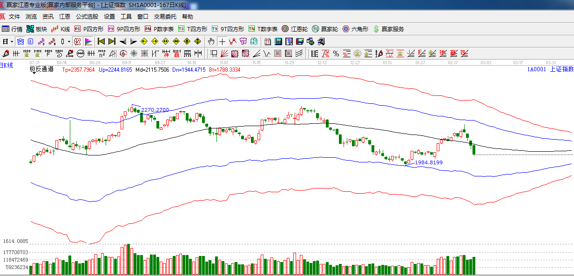Expand the 极反通道 indicator dropdown triangle
The height and width of the screenshot is (276, 574).
(x=34, y=73)
